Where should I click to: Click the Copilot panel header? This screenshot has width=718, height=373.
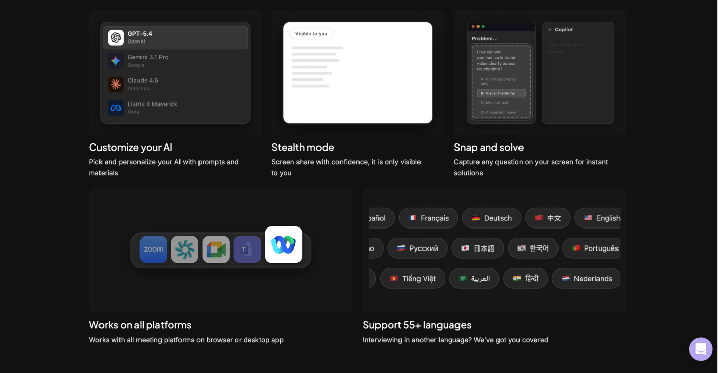tap(578, 30)
